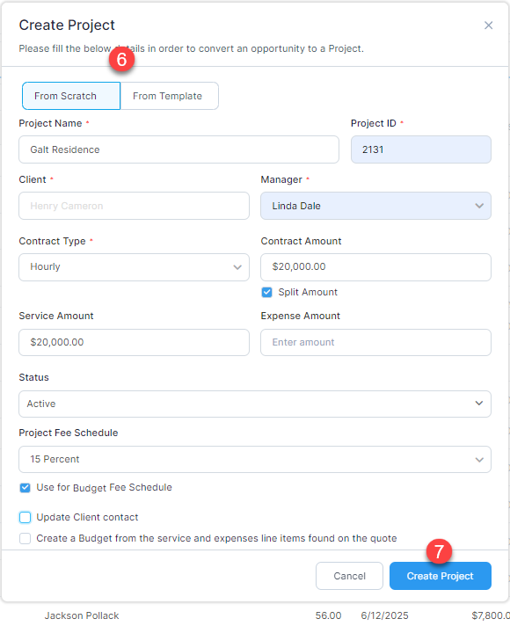Screen dimensions: 510x626
Task: Open the Status dropdown showing Active
Action: click(x=255, y=404)
